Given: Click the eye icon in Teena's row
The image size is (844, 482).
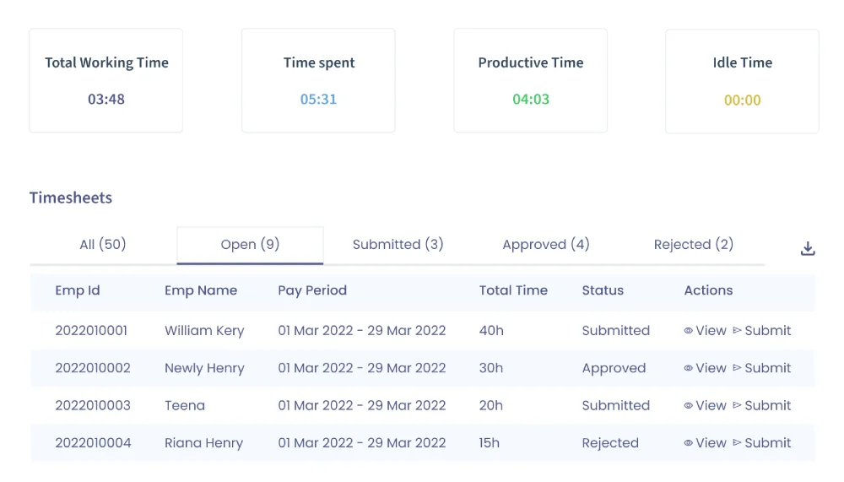Looking at the screenshot, I should (x=688, y=405).
